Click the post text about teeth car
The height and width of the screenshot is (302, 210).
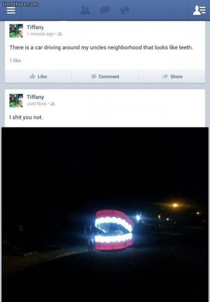[101, 48]
